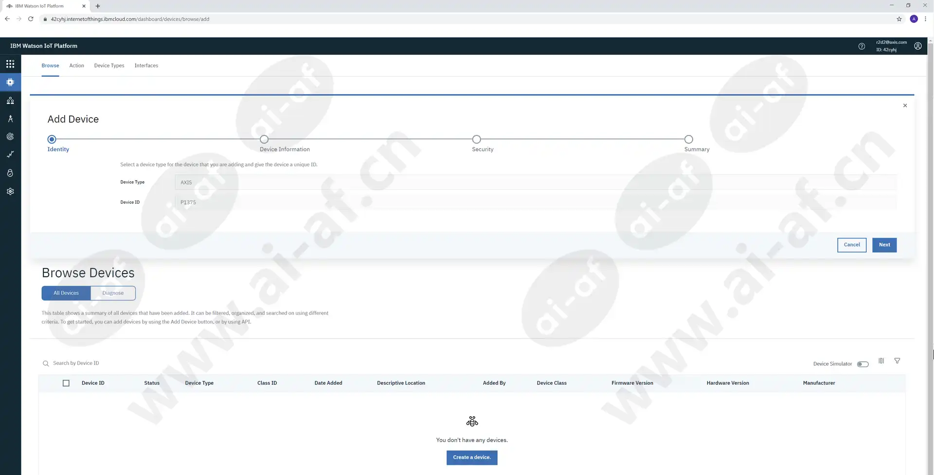This screenshot has height=475, width=934.
Task: Switch to the Action tab
Action: 76,66
